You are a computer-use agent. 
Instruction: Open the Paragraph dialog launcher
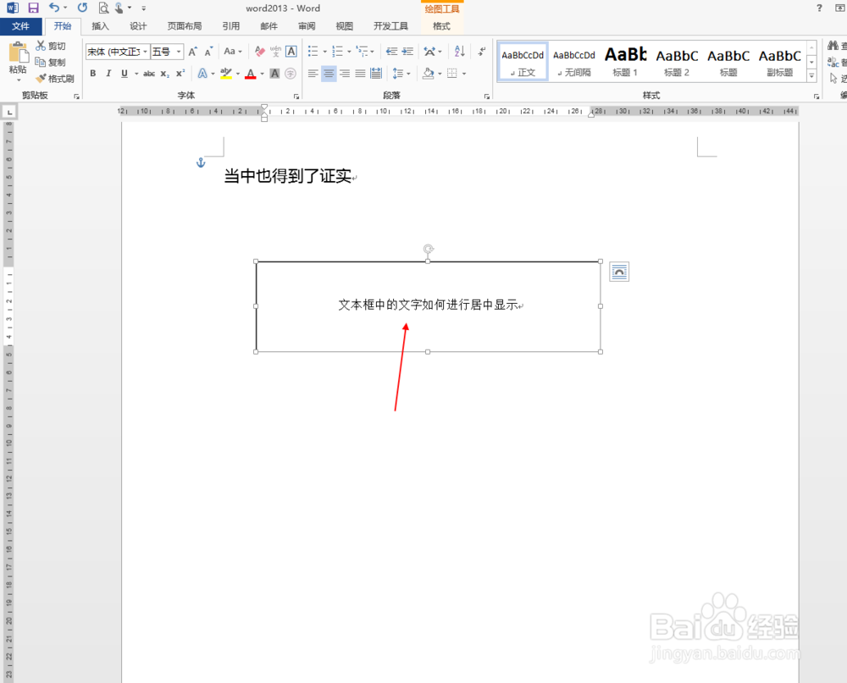(x=487, y=96)
